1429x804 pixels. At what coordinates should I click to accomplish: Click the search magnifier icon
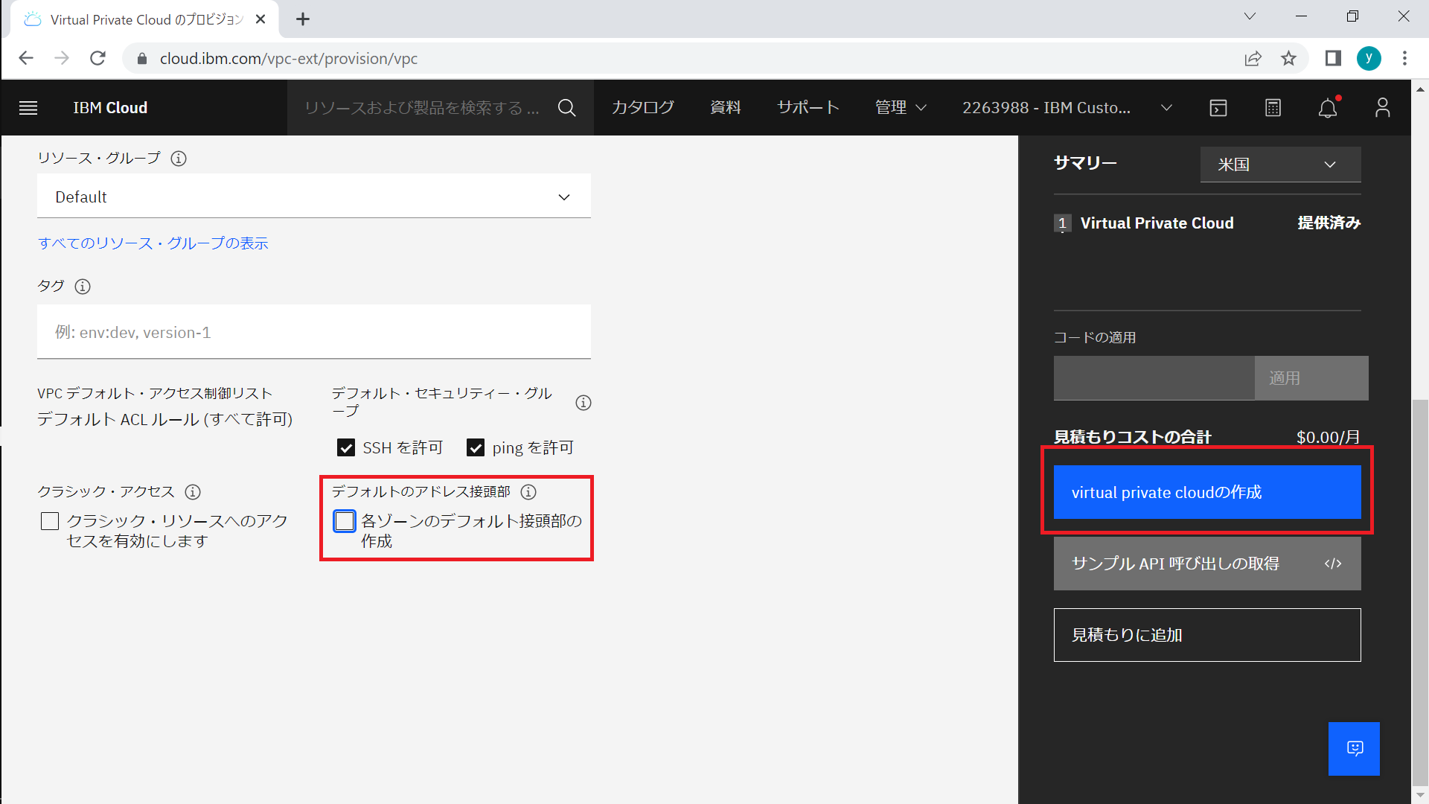pos(566,108)
